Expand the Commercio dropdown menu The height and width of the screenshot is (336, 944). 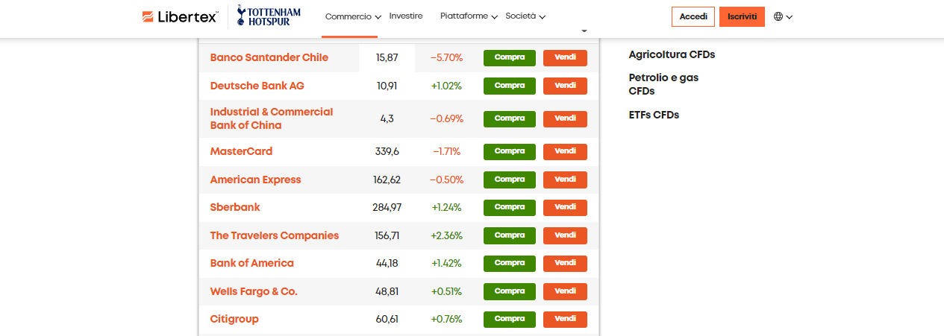pyautogui.click(x=353, y=16)
